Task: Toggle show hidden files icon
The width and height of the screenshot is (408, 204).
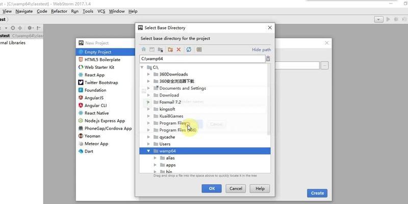Action: coord(199,49)
